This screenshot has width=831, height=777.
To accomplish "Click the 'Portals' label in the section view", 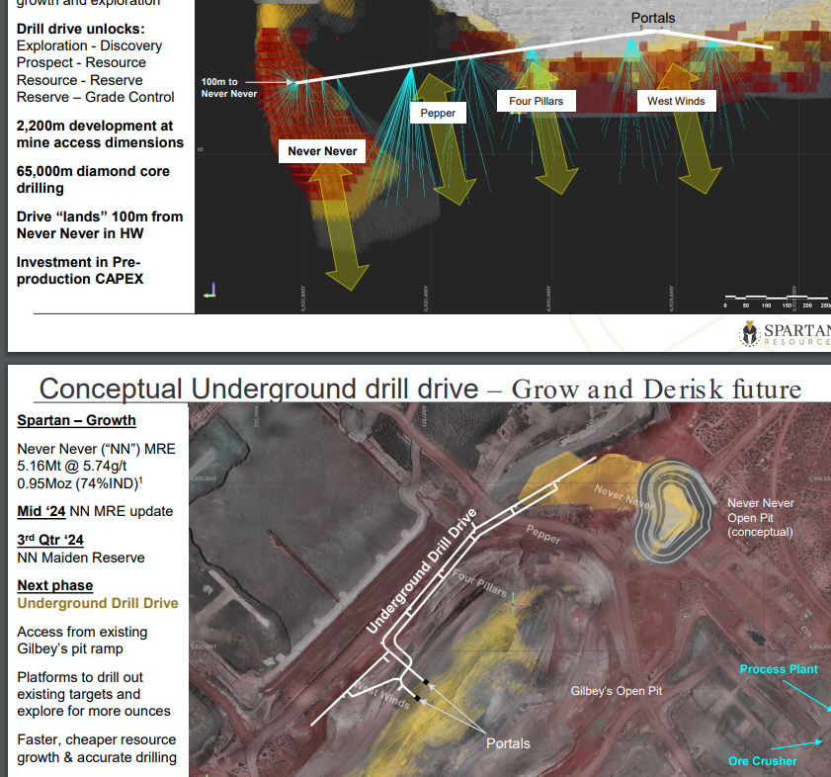I will click(653, 18).
